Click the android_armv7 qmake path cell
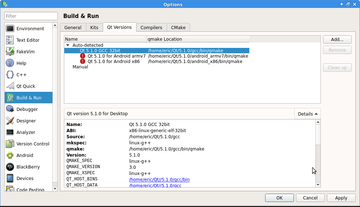Image resolution: width=360 pixels, height=207 pixels. click(x=198, y=56)
